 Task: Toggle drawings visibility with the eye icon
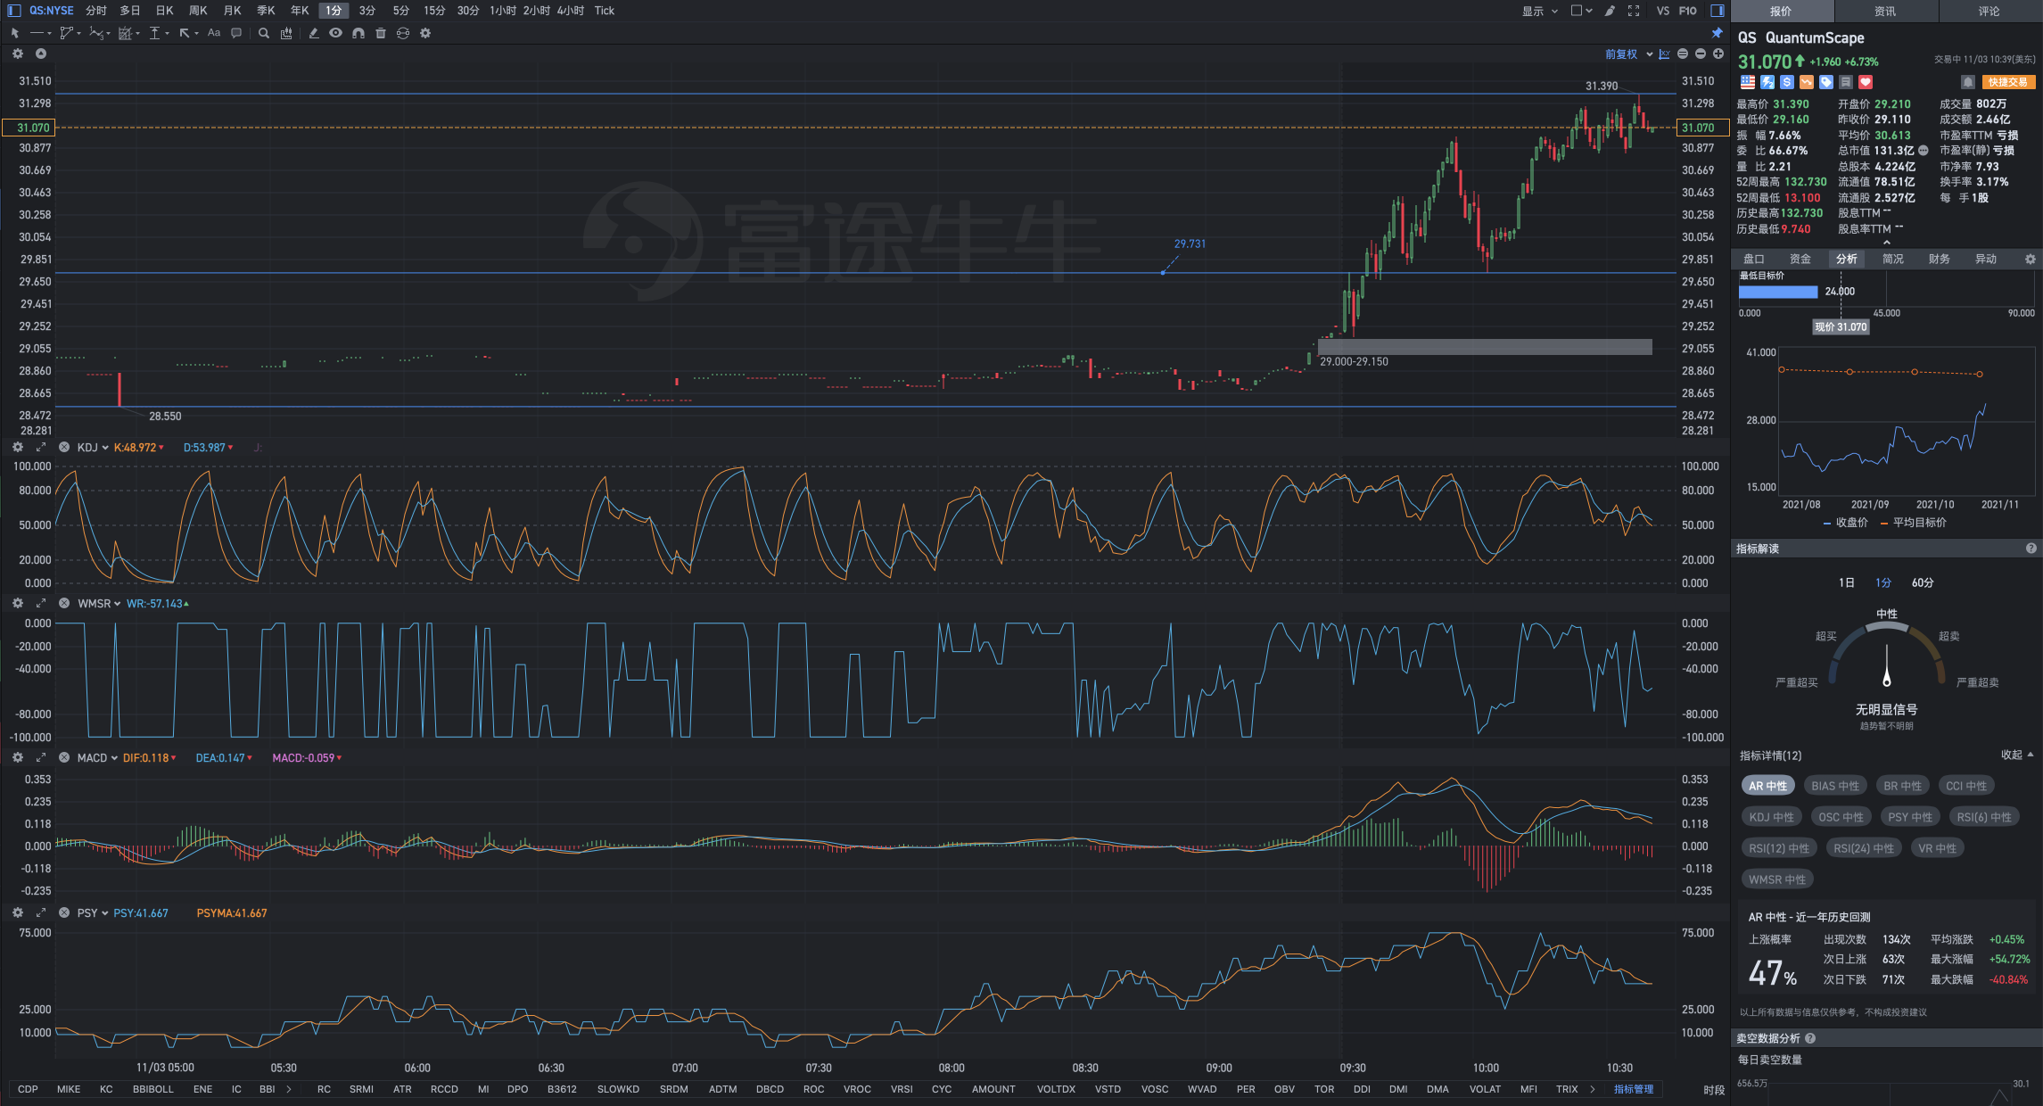click(335, 33)
